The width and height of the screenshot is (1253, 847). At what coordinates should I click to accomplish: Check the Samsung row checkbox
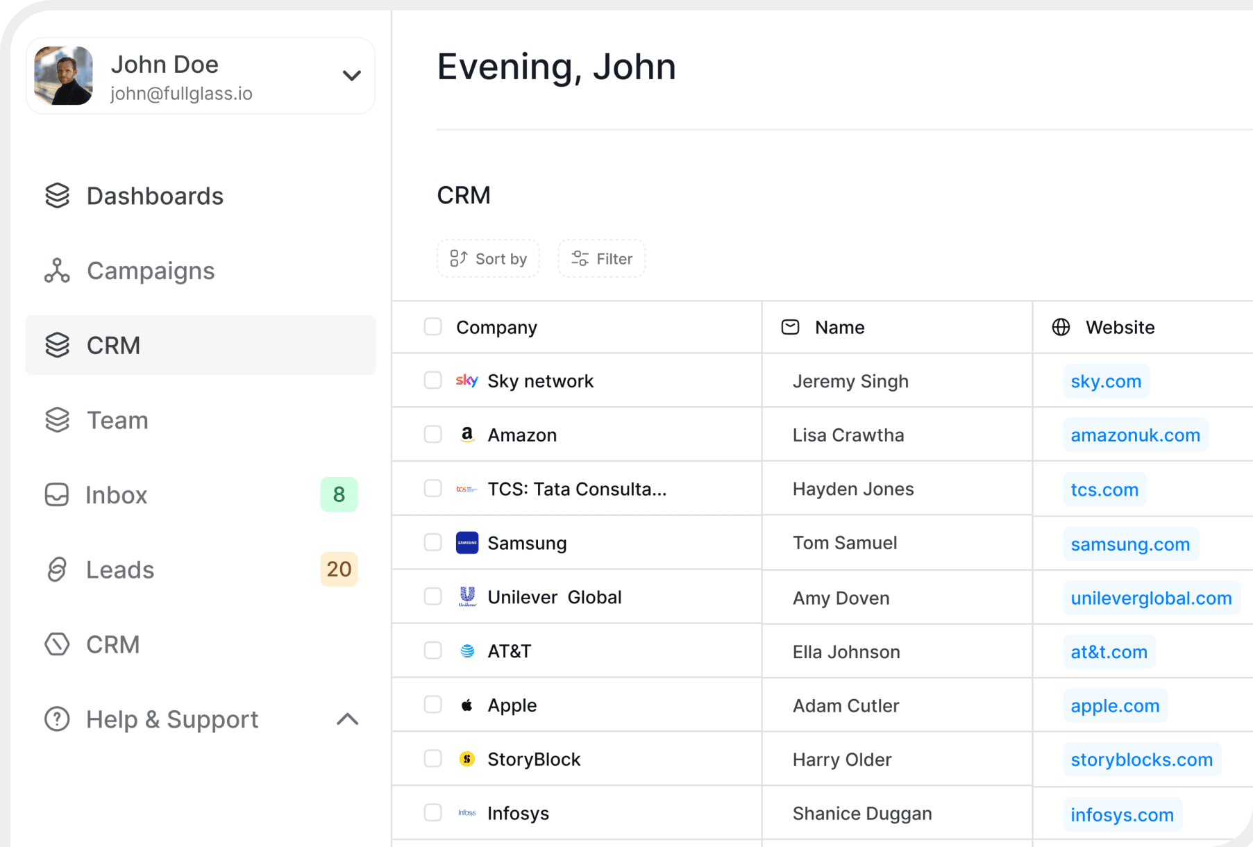(x=432, y=542)
